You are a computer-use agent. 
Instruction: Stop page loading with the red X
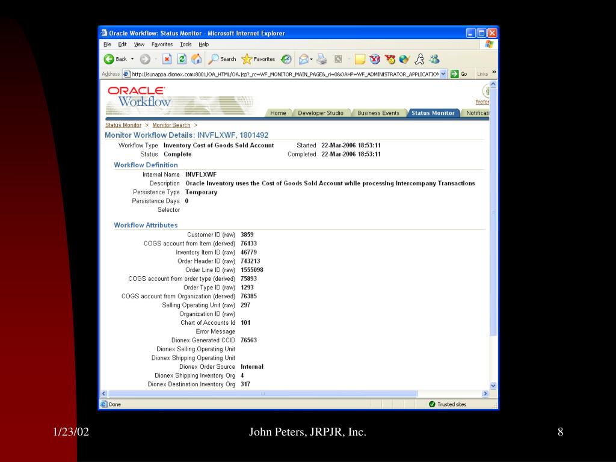click(167, 59)
